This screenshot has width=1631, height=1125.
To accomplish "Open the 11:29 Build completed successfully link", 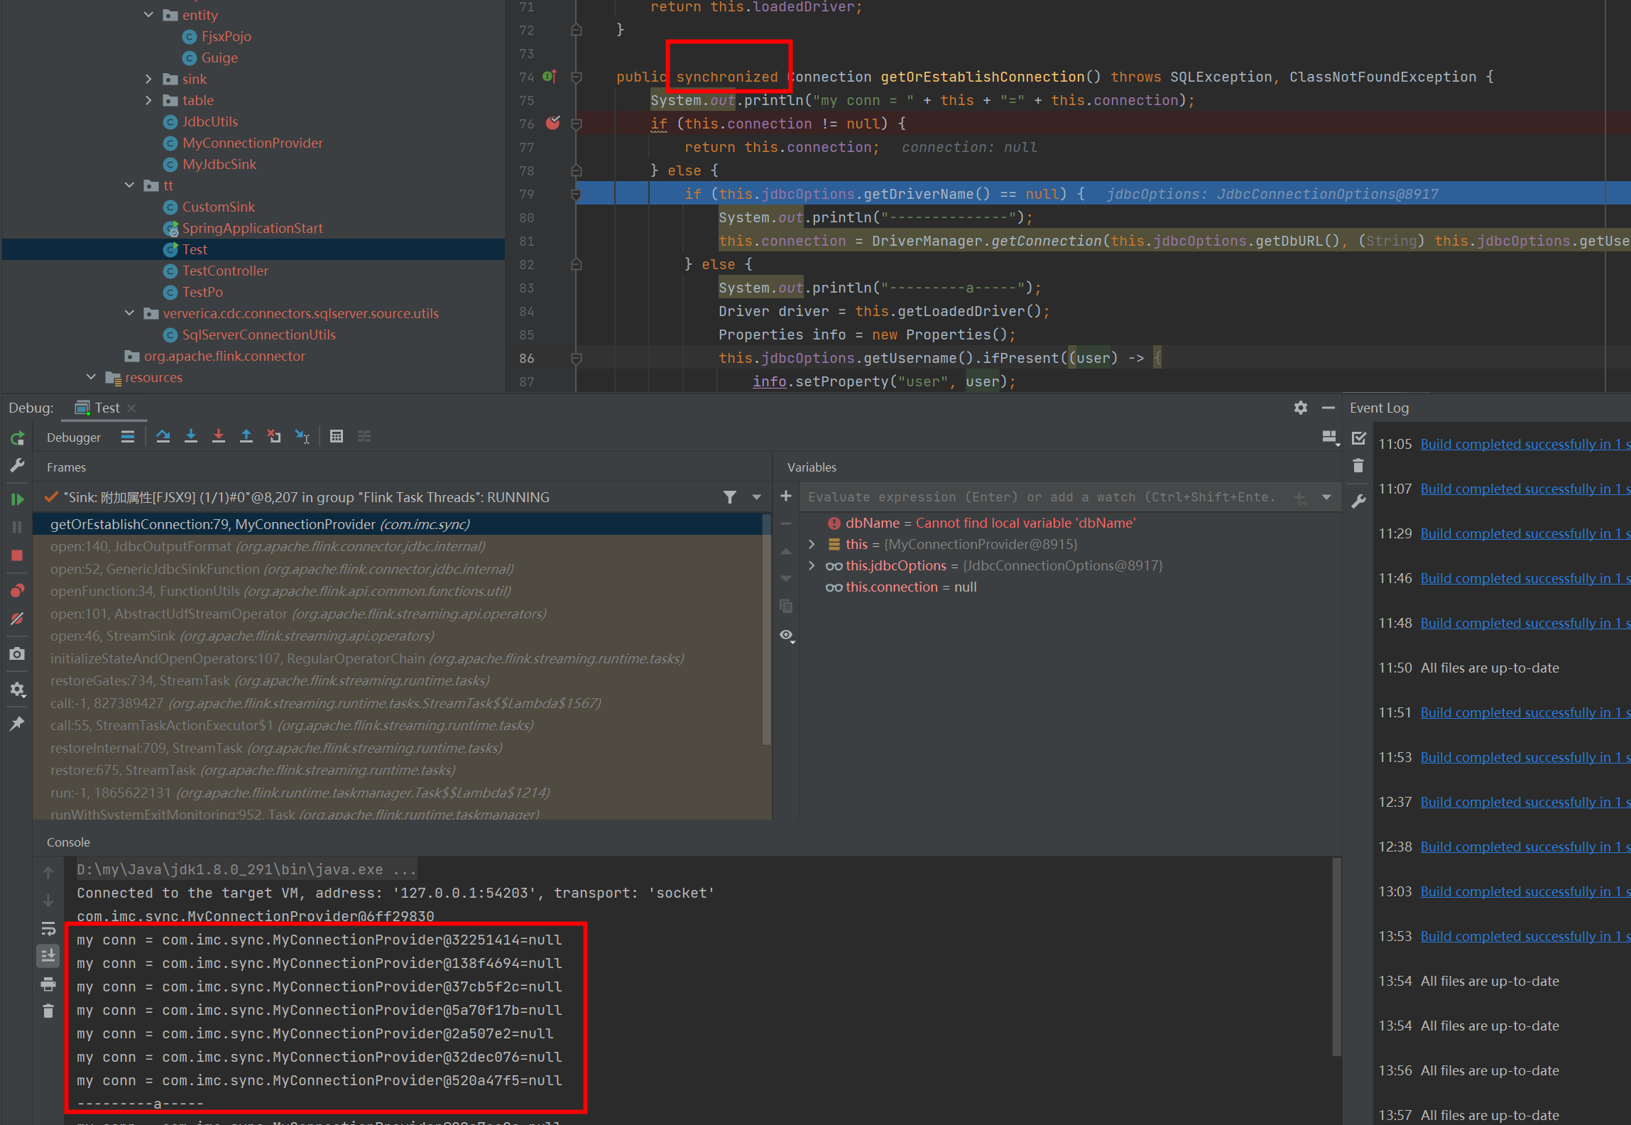I will (x=1525, y=533).
